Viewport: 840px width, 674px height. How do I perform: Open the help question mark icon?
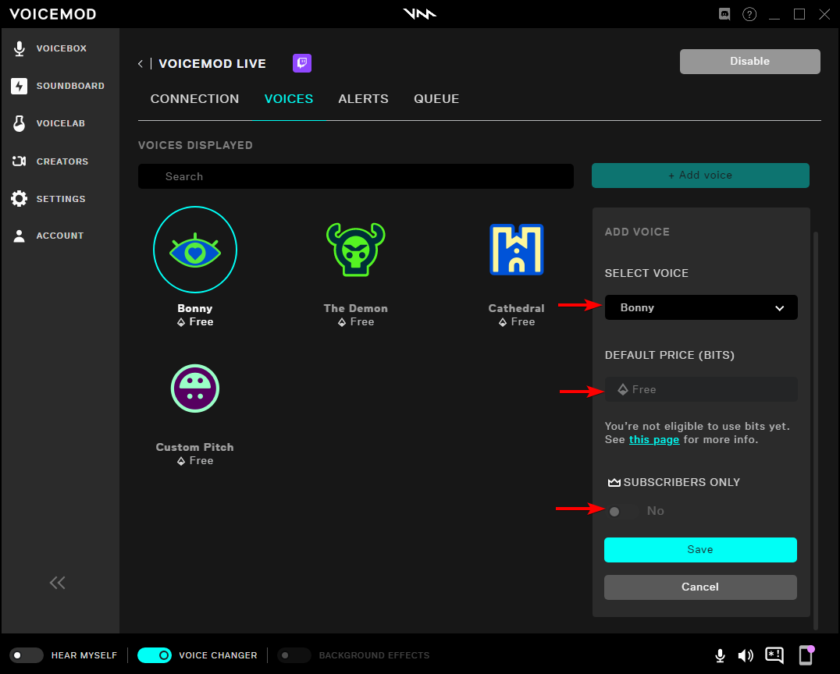tap(749, 14)
